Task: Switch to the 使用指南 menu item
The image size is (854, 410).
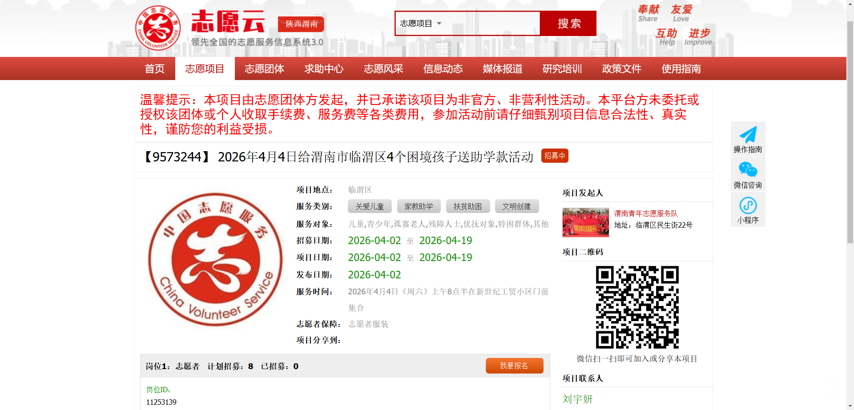Action: 681,69
